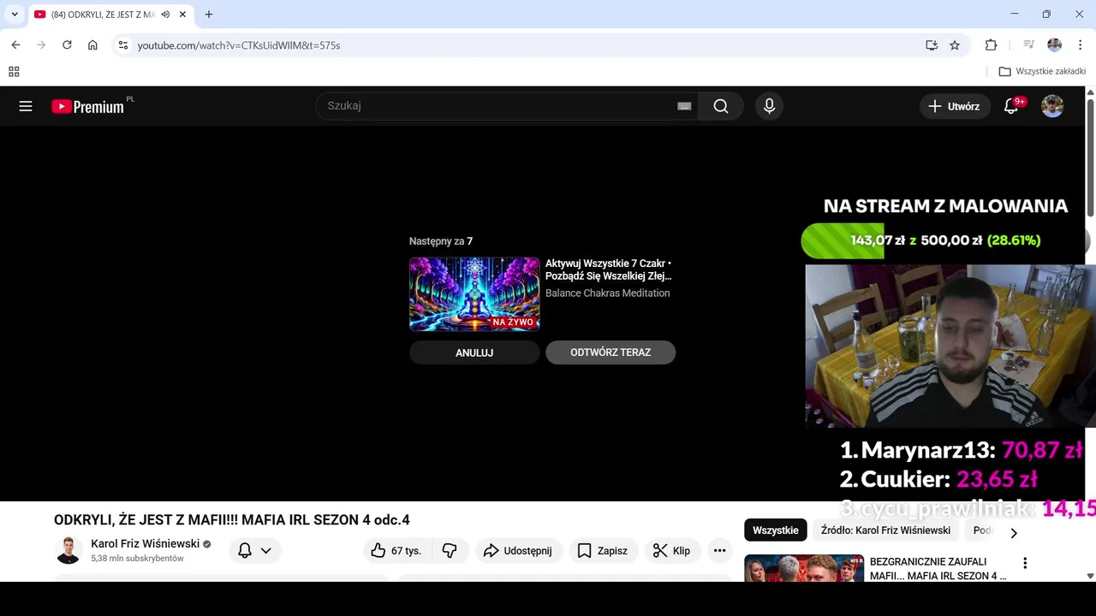
Task: Open the account avatar menu
Action: [x=1052, y=106]
